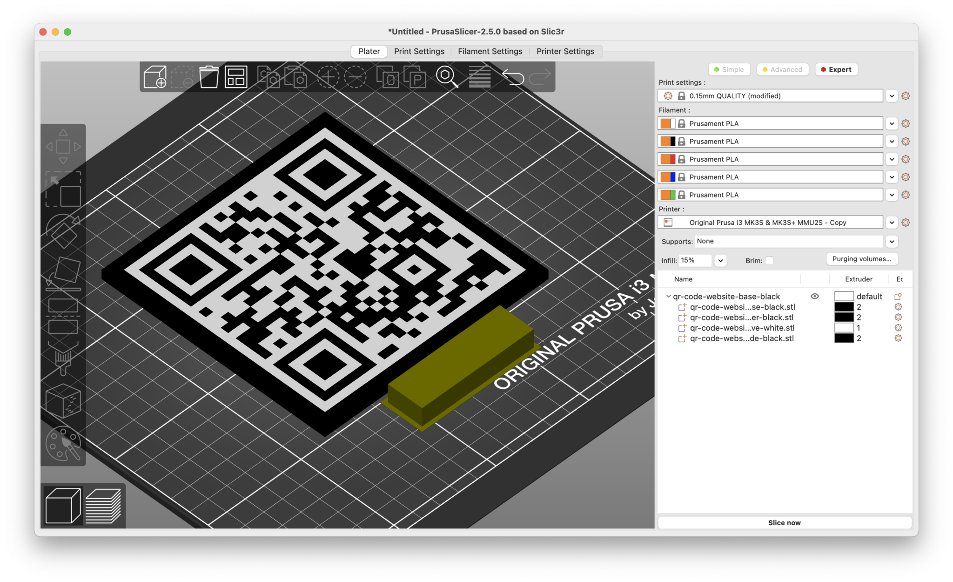The image size is (953, 582).
Task: Toggle visibility eye for qr-code-website-base-black
Action: click(x=814, y=297)
